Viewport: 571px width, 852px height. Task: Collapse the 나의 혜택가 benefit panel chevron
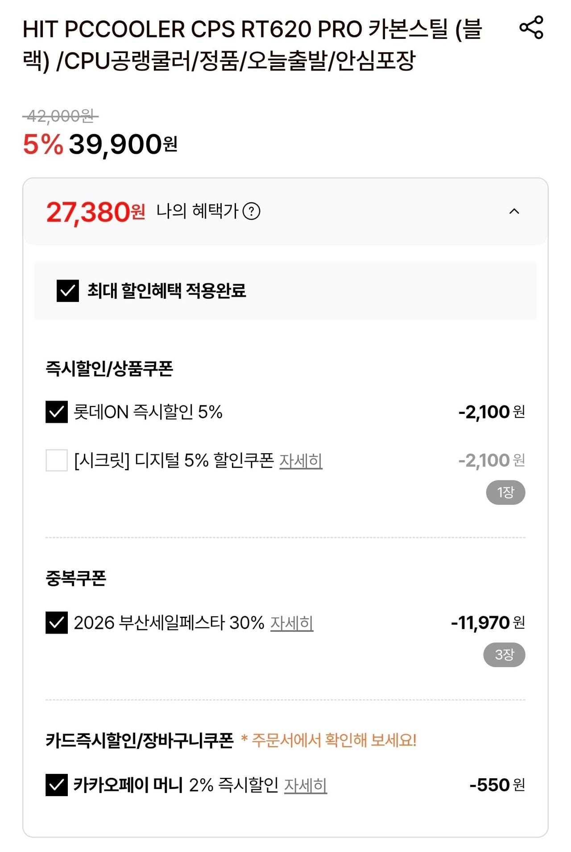(x=514, y=211)
